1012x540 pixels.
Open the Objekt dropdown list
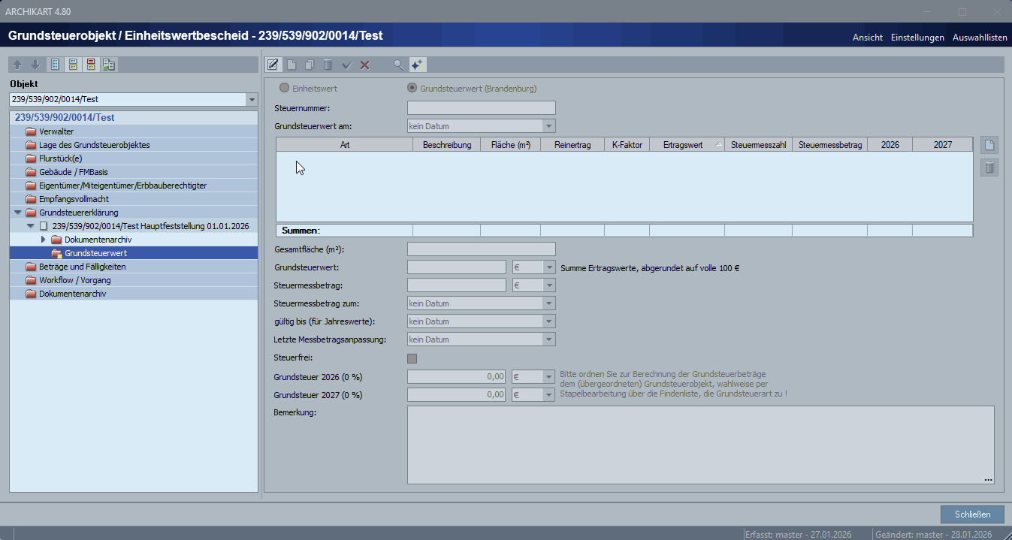pos(251,100)
